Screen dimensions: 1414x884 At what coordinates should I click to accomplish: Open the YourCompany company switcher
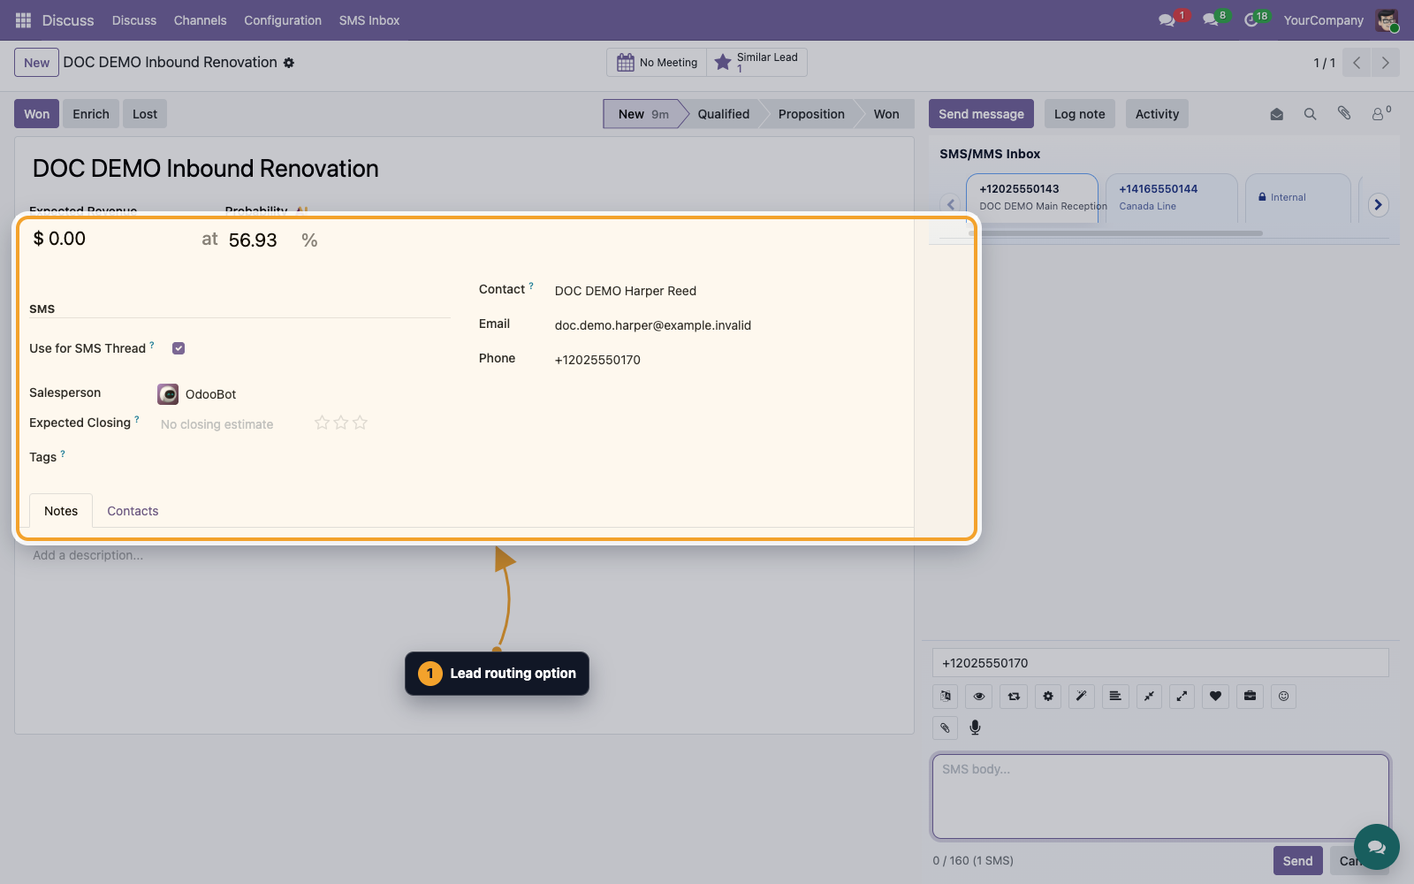pos(1323,20)
